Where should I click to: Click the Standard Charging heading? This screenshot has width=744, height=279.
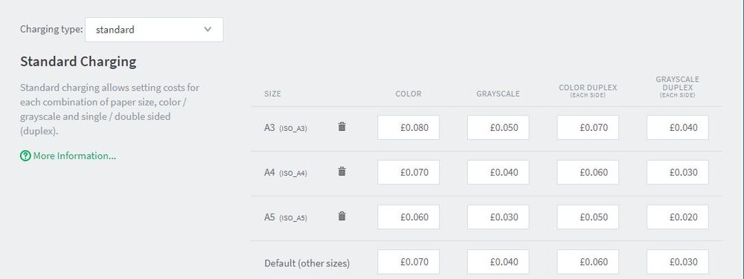pos(78,62)
